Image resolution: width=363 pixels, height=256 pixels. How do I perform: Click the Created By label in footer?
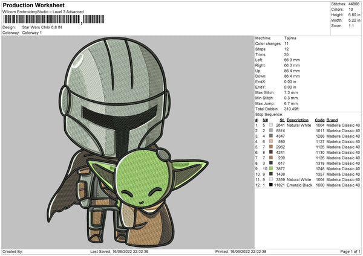(x=13, y=251)
